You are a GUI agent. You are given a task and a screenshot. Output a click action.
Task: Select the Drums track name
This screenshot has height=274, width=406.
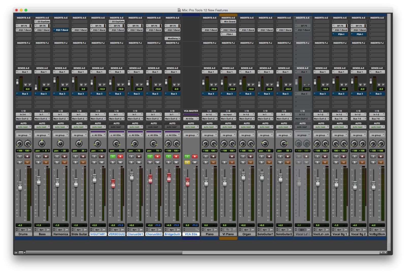23,234
